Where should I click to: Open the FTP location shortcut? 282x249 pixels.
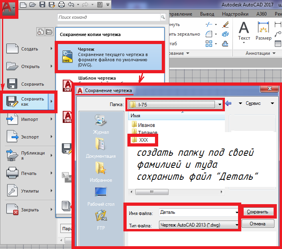coord(101,221)
